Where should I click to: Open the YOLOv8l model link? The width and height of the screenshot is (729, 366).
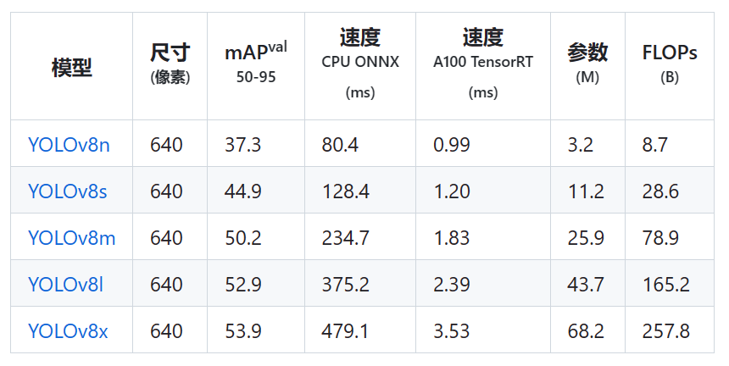pyautogui.click(x=65, y=285)
